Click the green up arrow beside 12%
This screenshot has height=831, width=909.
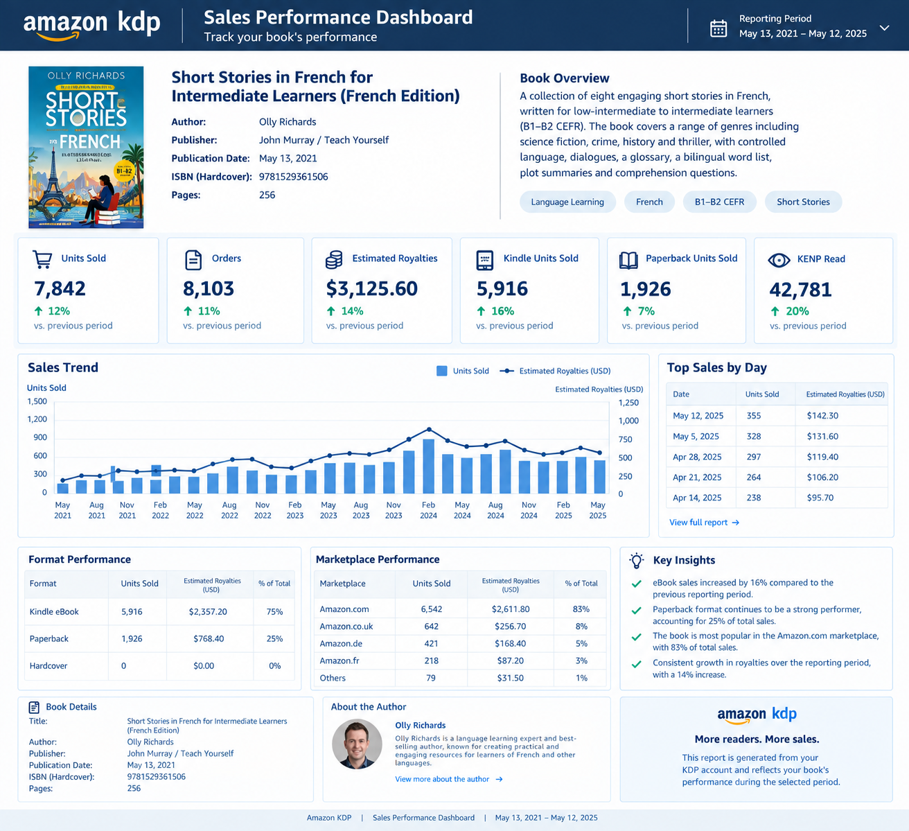click(x=39, y=311)
